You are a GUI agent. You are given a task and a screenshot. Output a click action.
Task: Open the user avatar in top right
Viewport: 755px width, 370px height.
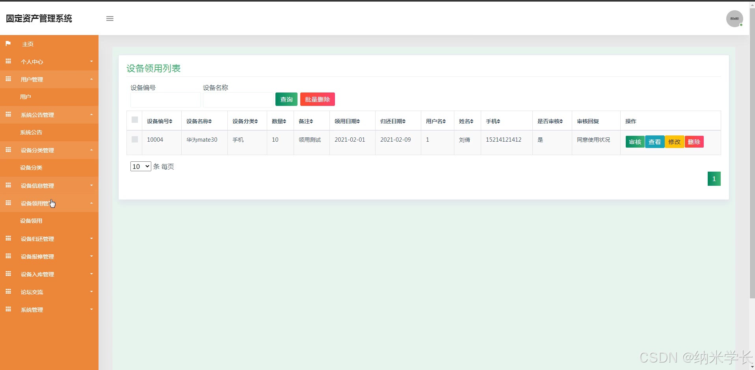tap(735, 18)
